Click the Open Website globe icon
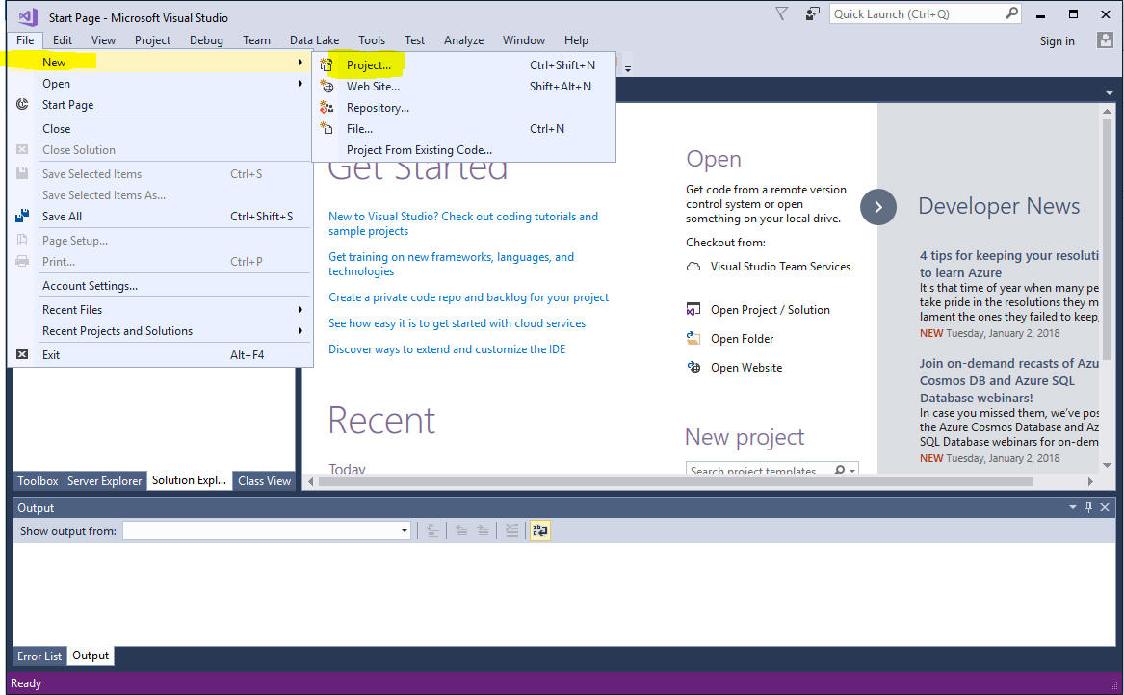The width and height of the screenshot is (1124, 695). tap(693, 368)
